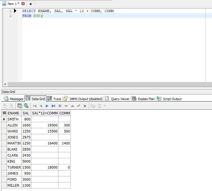Open the Explain Plan tab
Image resolution: width=212 pixels, height=191 pixels.
tap(143, 99)
